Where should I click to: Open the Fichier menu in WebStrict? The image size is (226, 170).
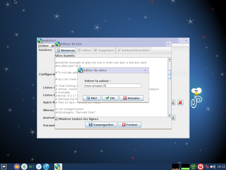44,46
